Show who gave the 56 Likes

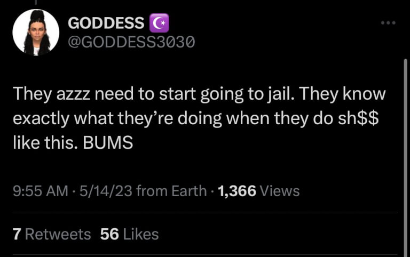click(129, 234)
